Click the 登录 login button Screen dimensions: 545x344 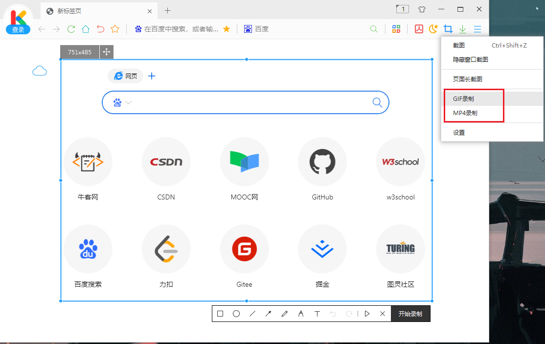coord(18,30)
